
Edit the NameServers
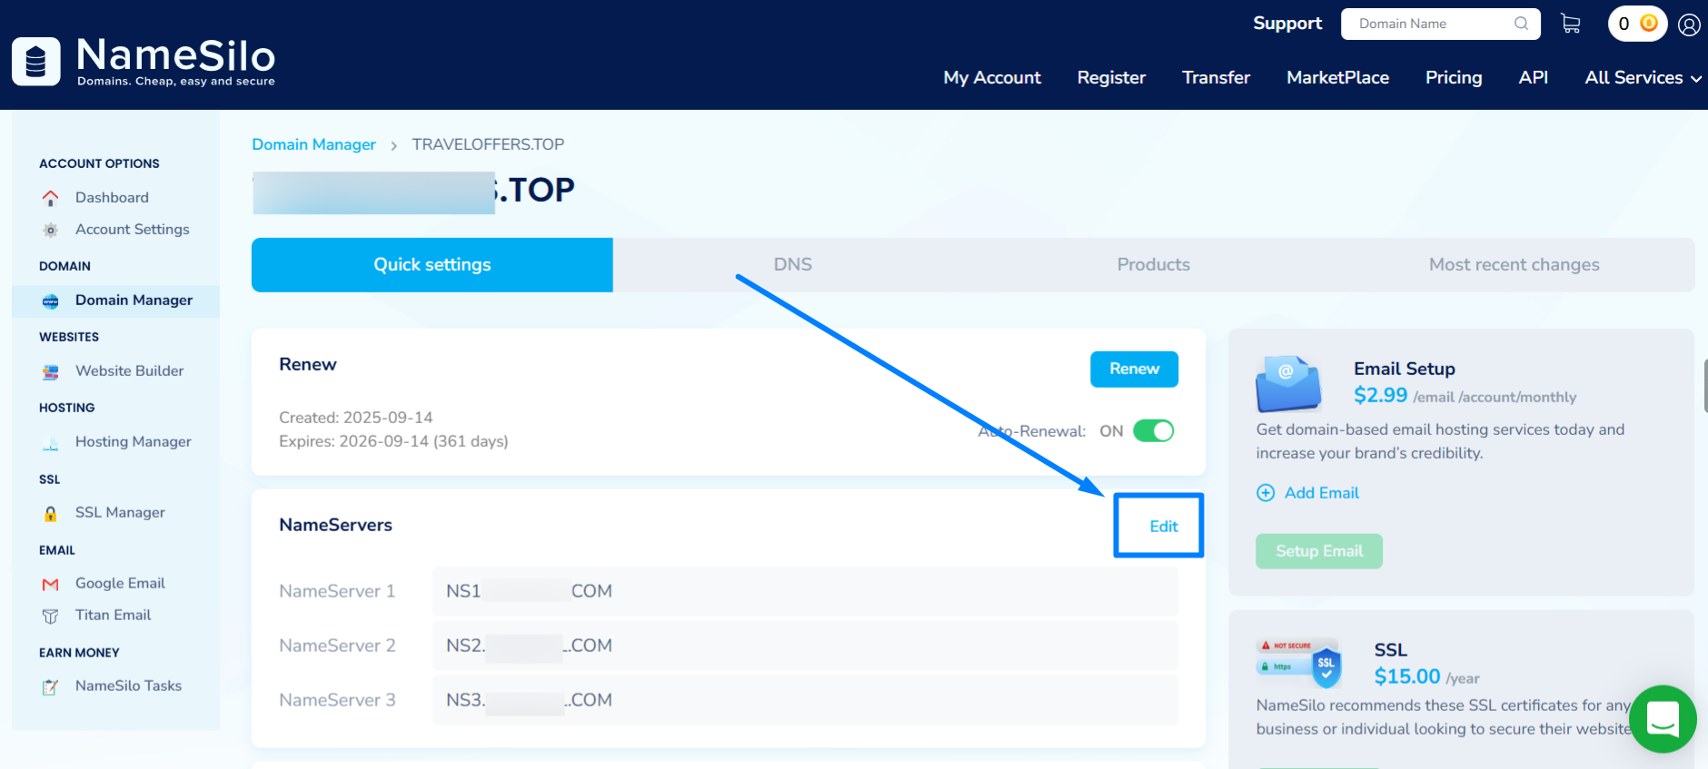click(x=1163, y=527)
